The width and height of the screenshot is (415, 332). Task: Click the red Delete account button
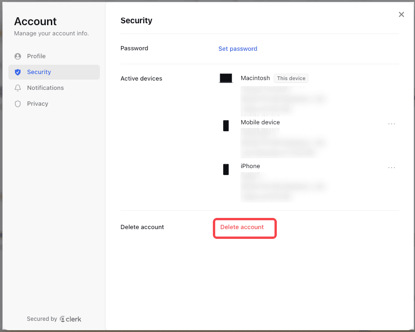(x=242, y=227)
